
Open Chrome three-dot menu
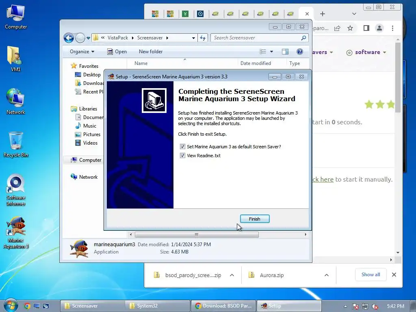click(x=393, y=28)
